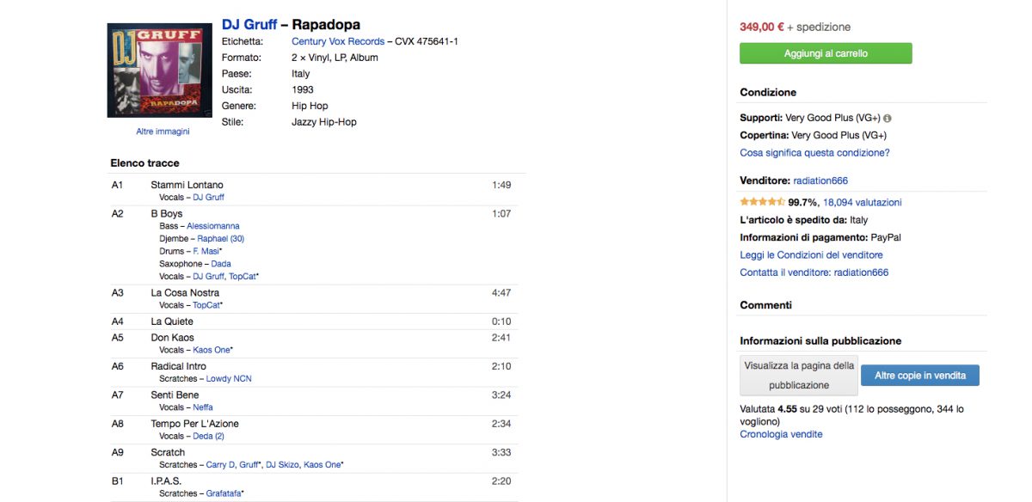Open Leggi le Condizioni del venditore
Screen dimensions: 1032x502
811,255
